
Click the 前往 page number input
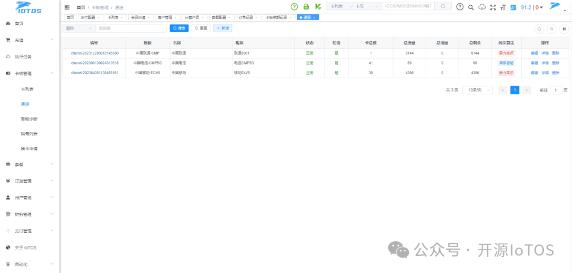(x=556, y=90)
